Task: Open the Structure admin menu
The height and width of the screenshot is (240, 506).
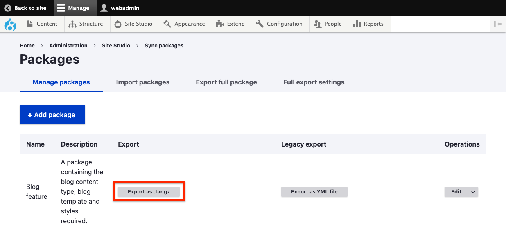Action: point(86,24)
